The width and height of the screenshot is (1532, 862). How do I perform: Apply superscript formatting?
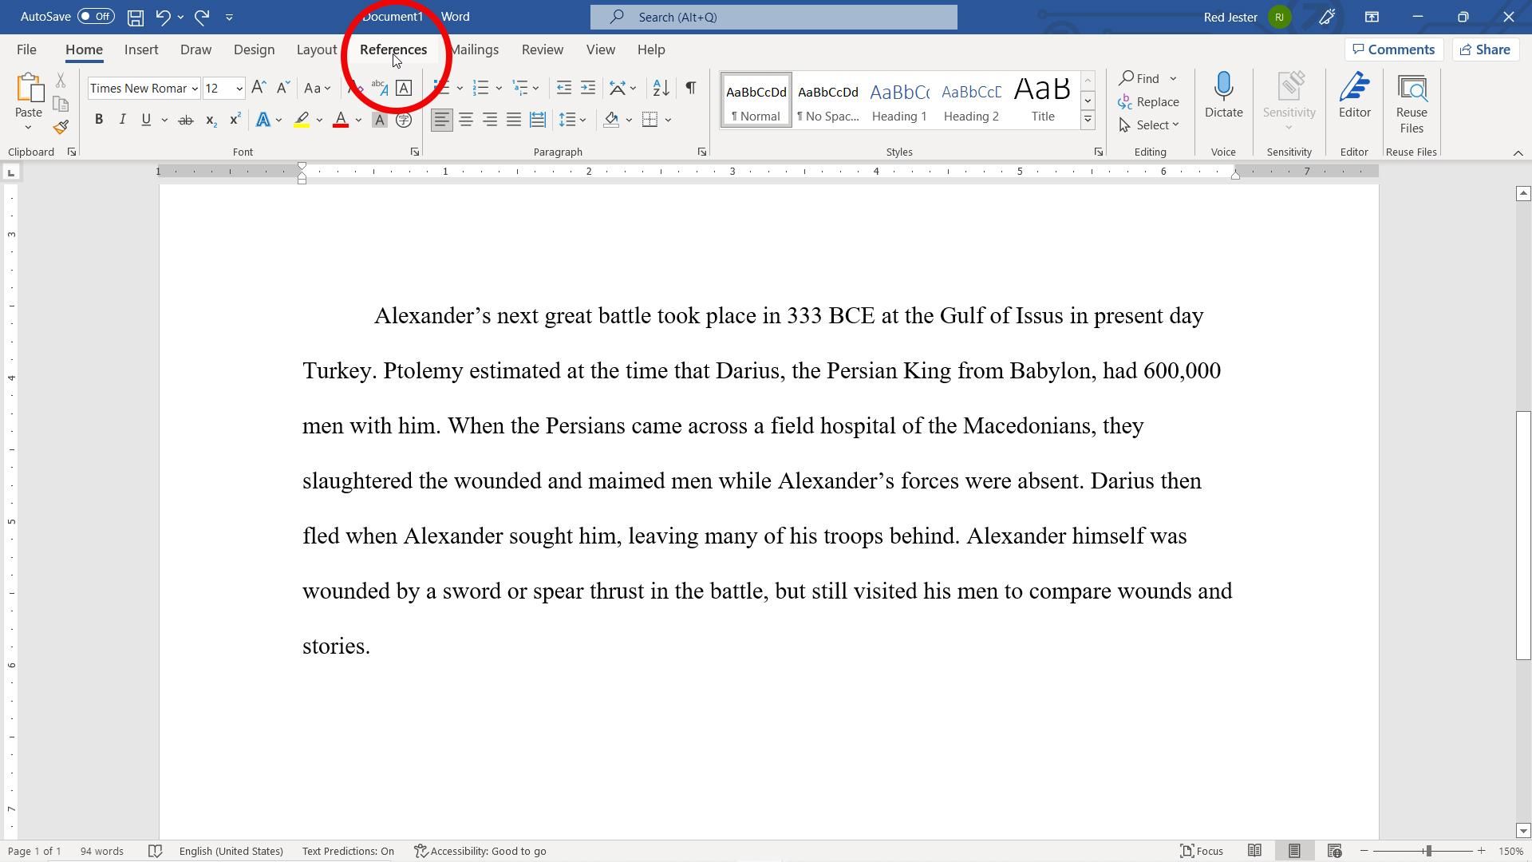pos(233,119)
